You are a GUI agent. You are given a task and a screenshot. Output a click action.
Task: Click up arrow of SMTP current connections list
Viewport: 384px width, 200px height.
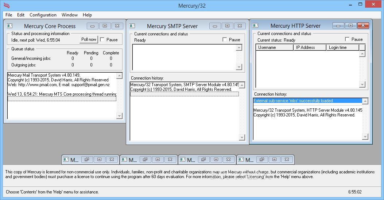239,47
